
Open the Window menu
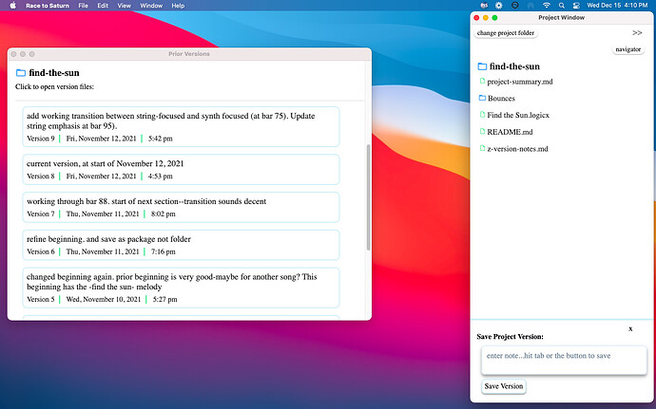151,6
